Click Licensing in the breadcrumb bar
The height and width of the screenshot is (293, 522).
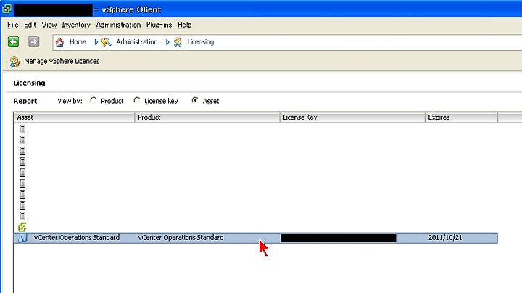tap(200, 42)
